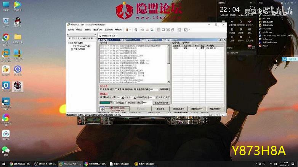
Task: Toggle the fourth announcement row checkbox
Action: [x=123, y=89]
